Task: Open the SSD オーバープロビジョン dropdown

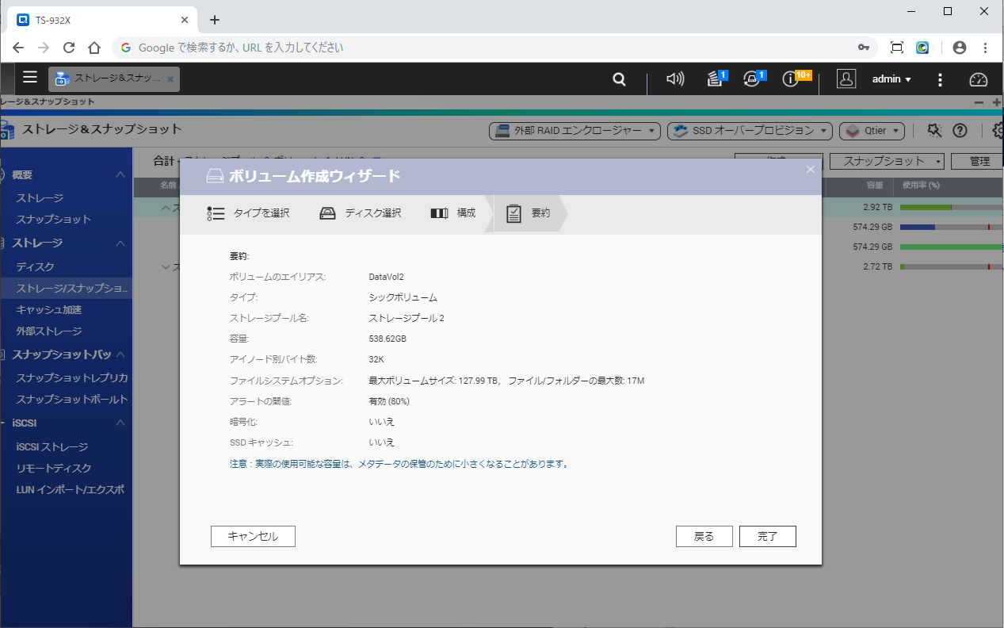Action: pyautogui.click(x=750, y=131)
